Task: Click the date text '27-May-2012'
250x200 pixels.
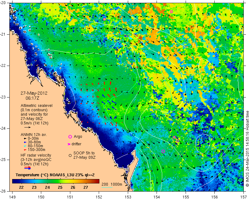Action: coord(34,93)
